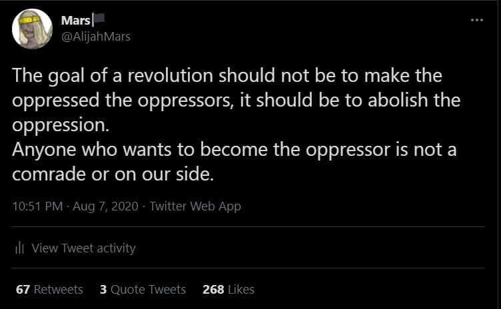Screen dimensions: 501x309
Task: Click the Mars profile avatar picture
Action: click(33, 29)
